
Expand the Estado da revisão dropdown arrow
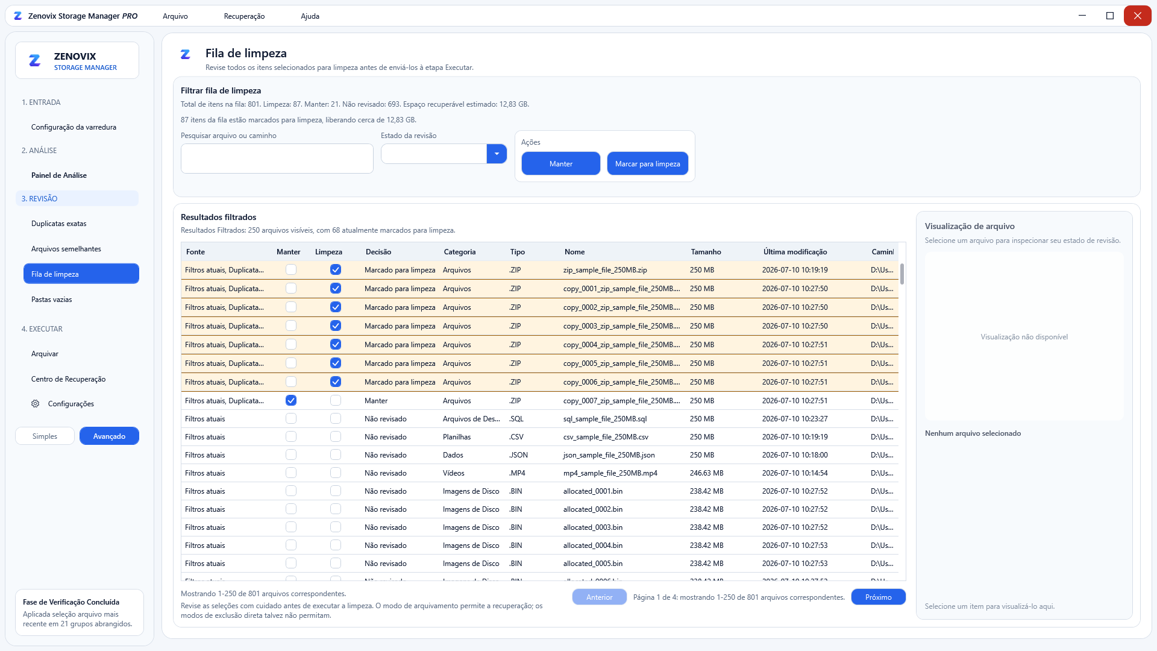[497, 154]
